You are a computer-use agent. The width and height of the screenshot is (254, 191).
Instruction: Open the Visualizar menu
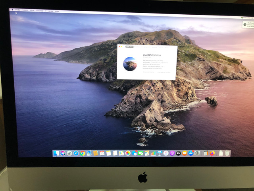(40, 11)
